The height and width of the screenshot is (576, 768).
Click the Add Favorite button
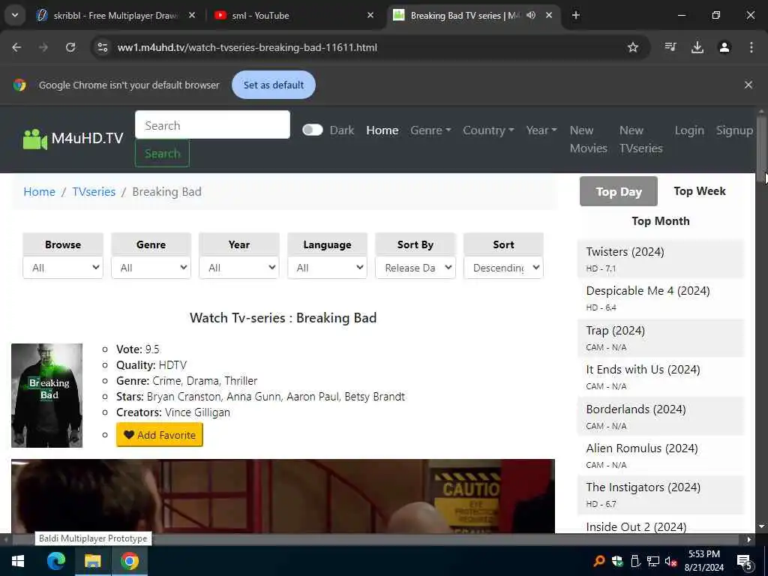(160, 435)
